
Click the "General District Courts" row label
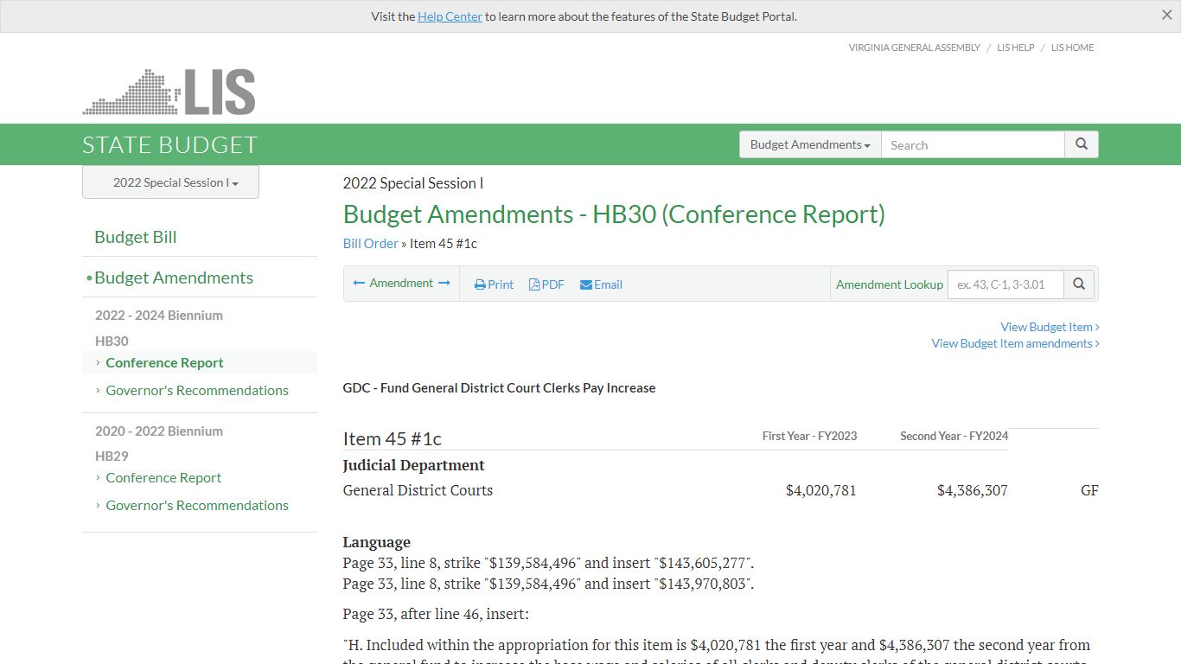coord(418,490)
